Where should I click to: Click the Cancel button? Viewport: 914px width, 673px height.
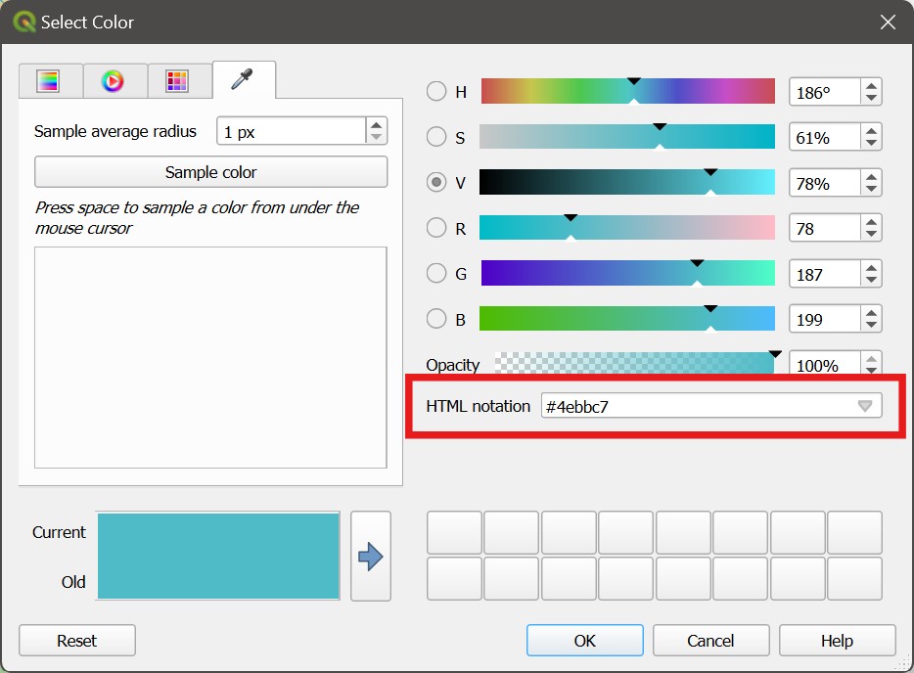tap(710, 641)
